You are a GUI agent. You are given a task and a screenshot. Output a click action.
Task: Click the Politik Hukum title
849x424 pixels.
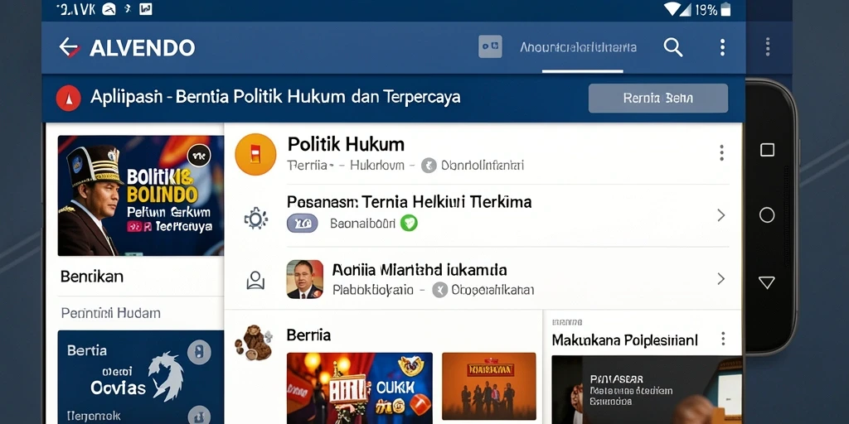point(346,144)
